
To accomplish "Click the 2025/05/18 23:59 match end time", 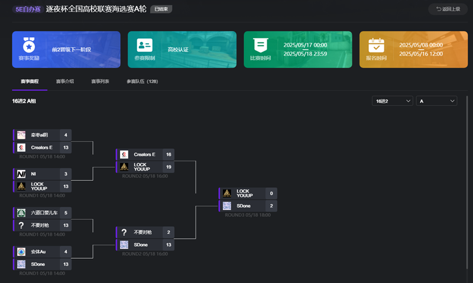I will 305,54.
